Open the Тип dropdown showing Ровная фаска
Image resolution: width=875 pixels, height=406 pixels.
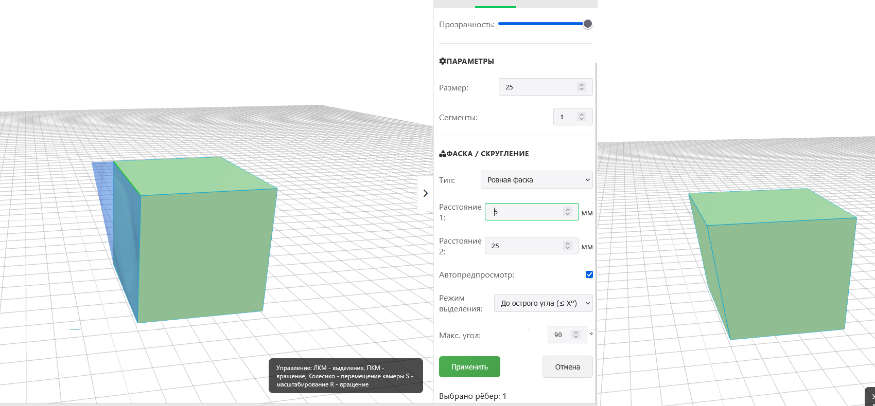point(536,180)
